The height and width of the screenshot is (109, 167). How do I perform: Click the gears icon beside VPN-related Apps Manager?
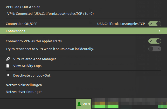(8, 59)
